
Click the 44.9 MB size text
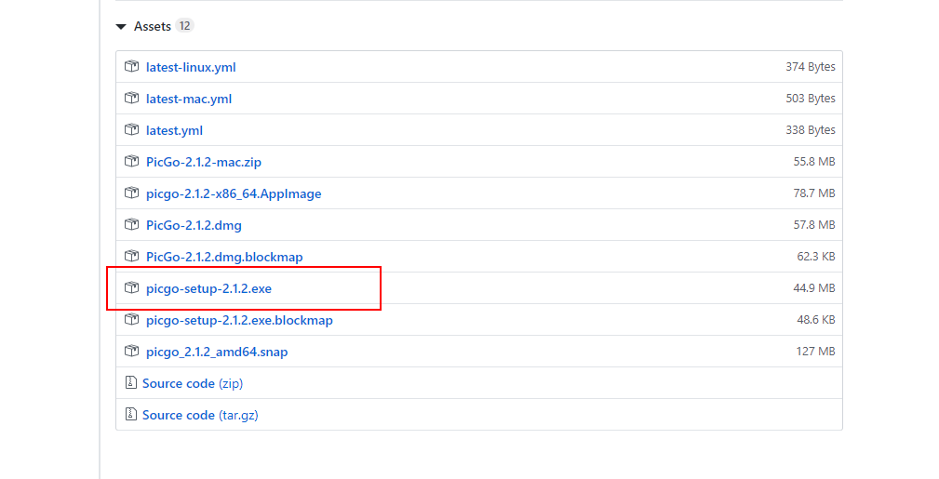point(814,288)
